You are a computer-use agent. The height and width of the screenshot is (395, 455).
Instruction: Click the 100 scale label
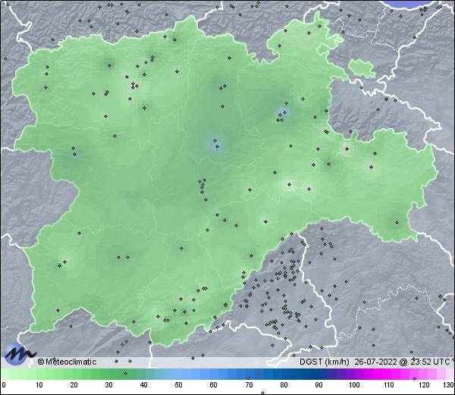[x=354, y=384]
